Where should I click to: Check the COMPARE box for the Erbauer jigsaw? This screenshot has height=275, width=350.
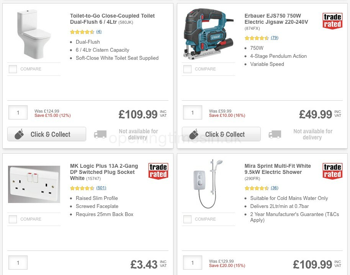pyautogui.click(x=187, y=69)
